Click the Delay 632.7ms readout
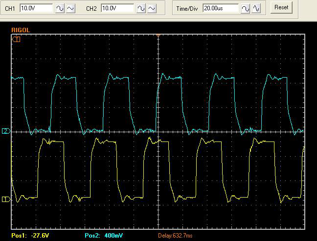 tap(174, 236)
